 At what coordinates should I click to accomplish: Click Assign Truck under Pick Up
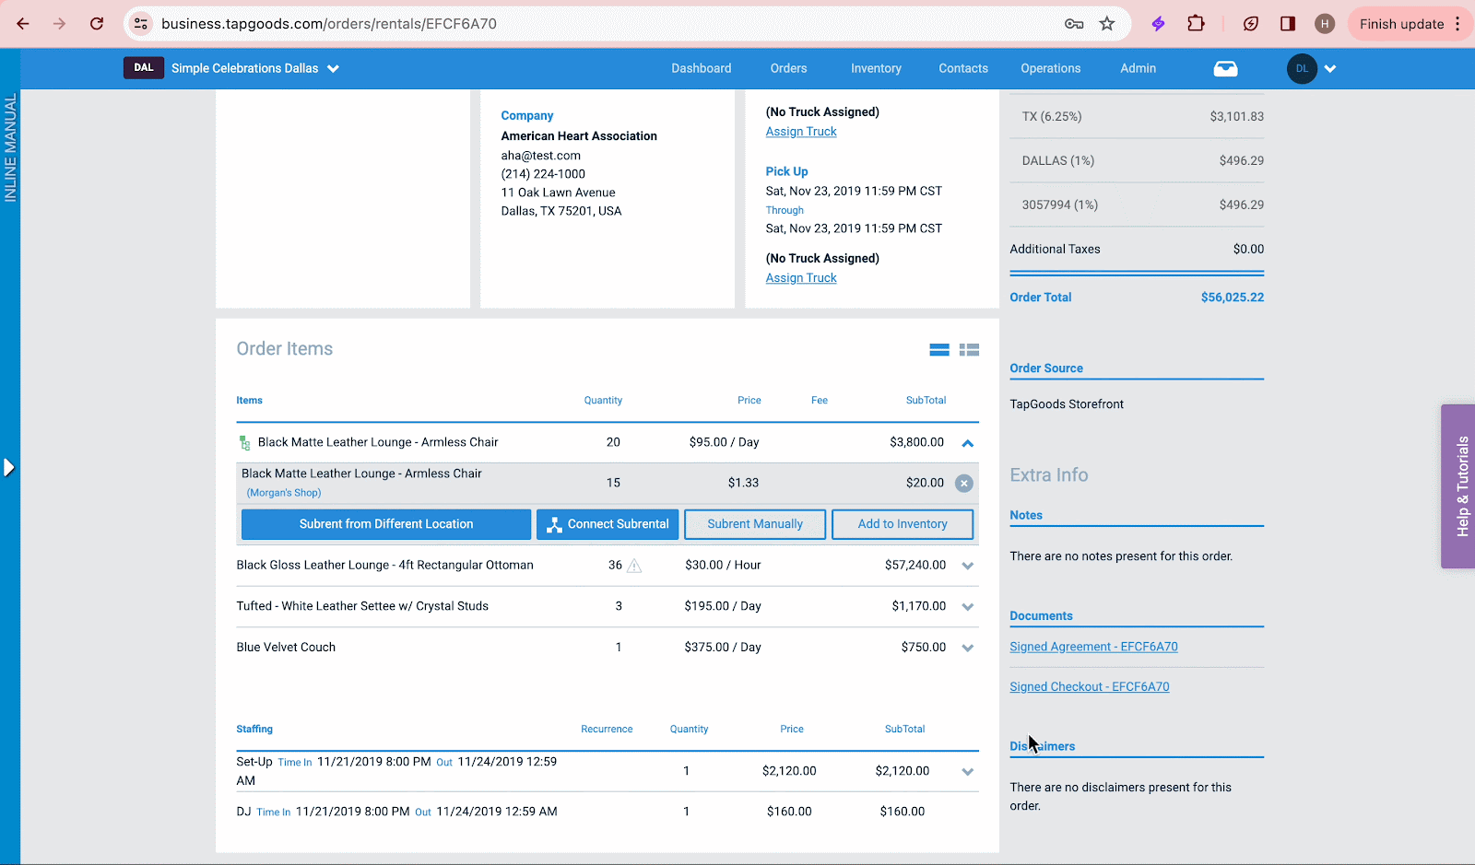click(x=800, y=277)
